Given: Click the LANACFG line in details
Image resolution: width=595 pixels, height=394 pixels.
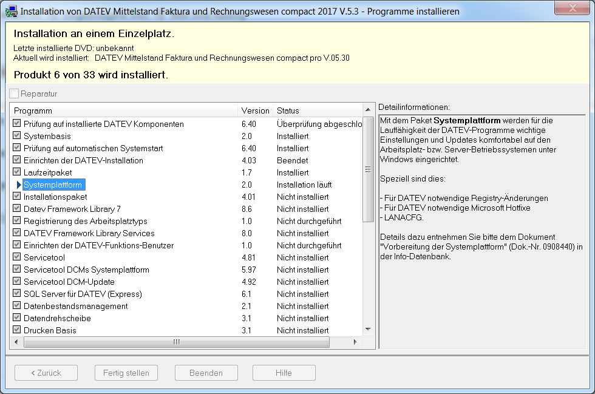Looking at the screenshot, I should click(402, 217).
